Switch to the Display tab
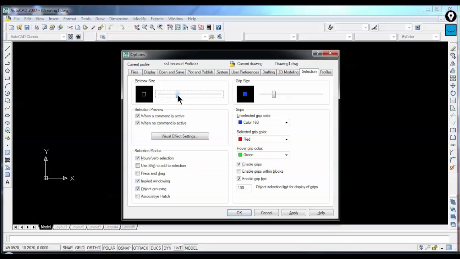The width and height of the screenshot is (460, 259). click(x=149, y=72)
